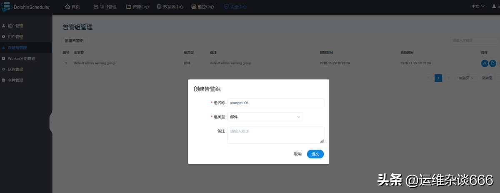Open the 中文 language dropdown
Screen dimensions: 500x193
click(x=477, y=7)
